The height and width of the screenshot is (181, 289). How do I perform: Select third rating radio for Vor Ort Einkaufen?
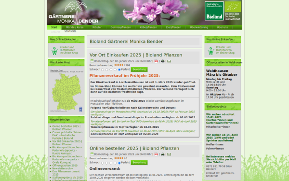[x=111, y=70]
